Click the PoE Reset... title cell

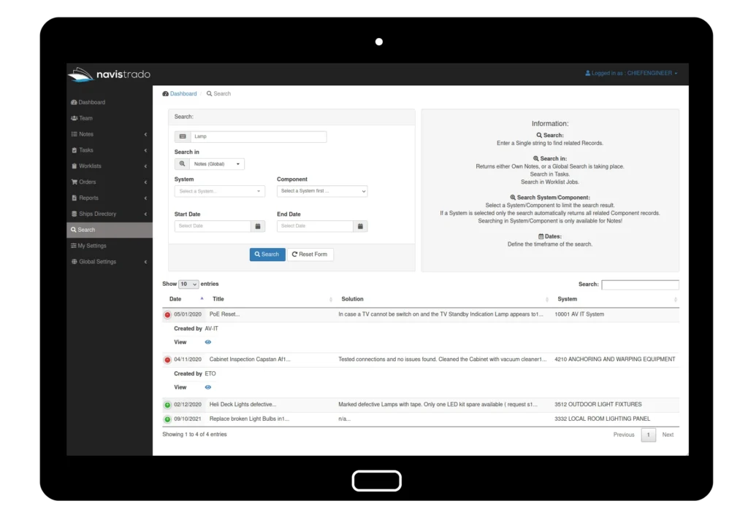pos(225,314)
